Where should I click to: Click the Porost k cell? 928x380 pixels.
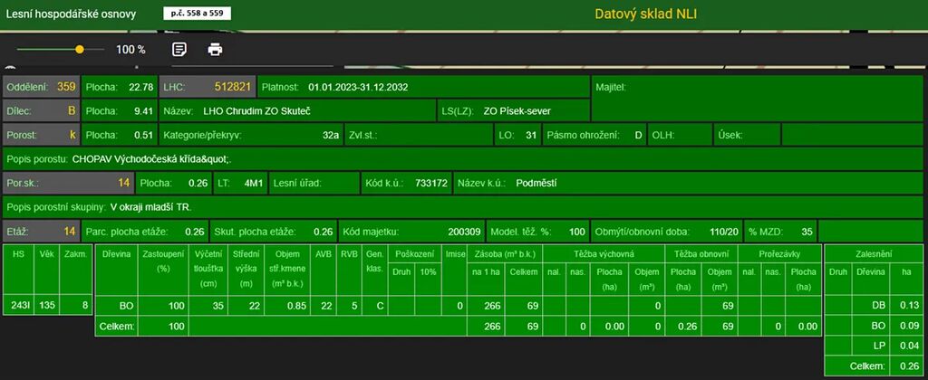41,136
